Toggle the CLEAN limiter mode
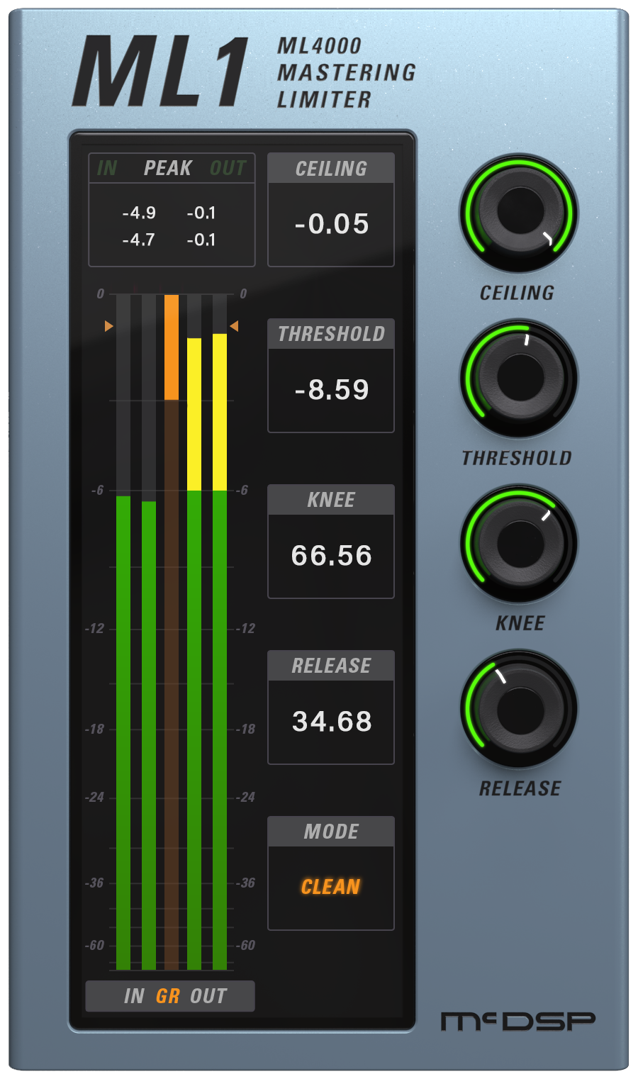 (330, 887)
